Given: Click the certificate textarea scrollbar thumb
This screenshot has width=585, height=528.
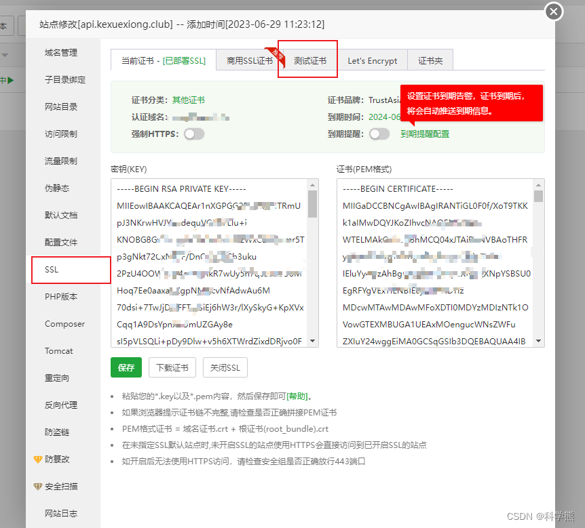Looking at the screenshot, I should 538,196.
